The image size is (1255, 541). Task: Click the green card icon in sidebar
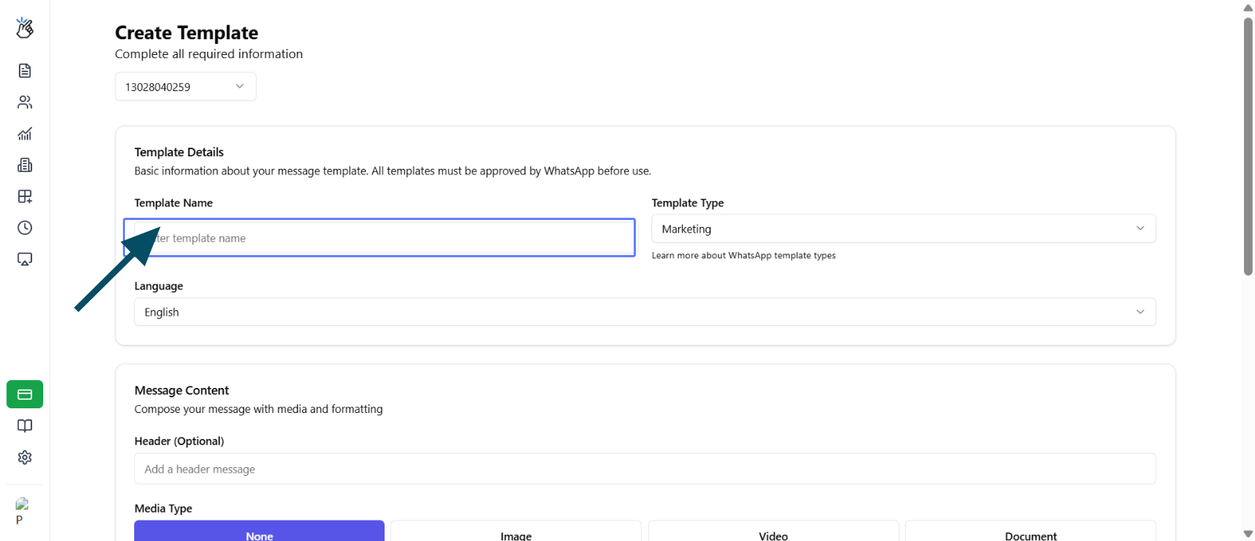pos(25,394)
